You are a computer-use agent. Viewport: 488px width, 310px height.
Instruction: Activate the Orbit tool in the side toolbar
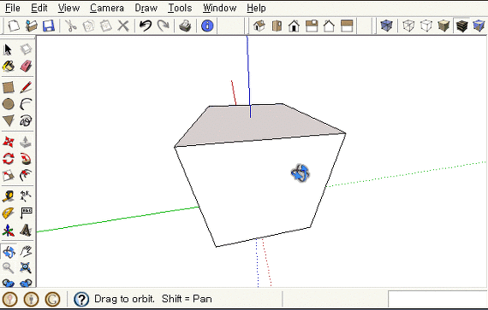coord(9,252)
